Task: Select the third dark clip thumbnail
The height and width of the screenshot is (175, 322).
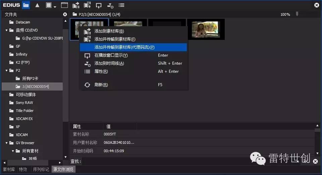Action: (x=167, y=22)
